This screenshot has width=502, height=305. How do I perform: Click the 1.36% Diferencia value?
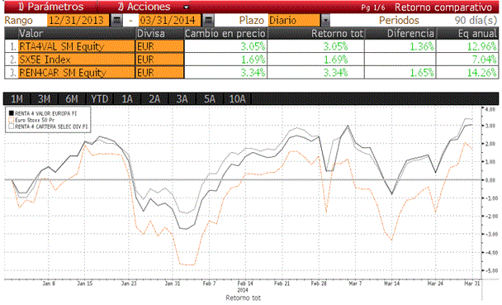click(422, 46)
